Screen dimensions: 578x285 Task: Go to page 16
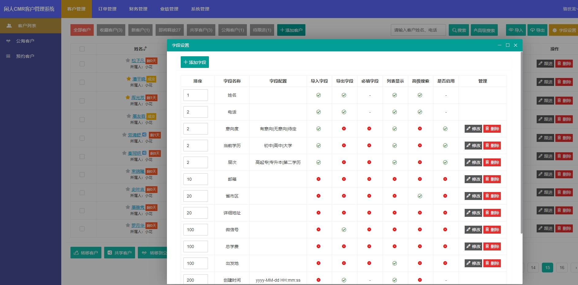[x=562, y=268]
